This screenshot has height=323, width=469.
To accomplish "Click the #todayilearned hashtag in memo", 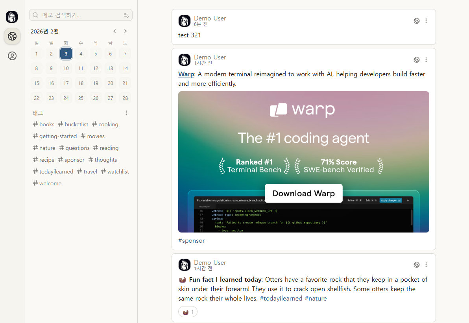I will pos(281,299).
